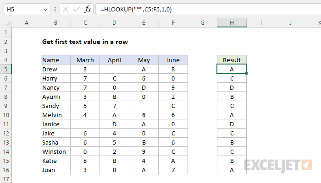Click Sandy's June value 'C'
The width and height of the screenshot is (321, 183).
pyautogui.click(x=173, y=106)
